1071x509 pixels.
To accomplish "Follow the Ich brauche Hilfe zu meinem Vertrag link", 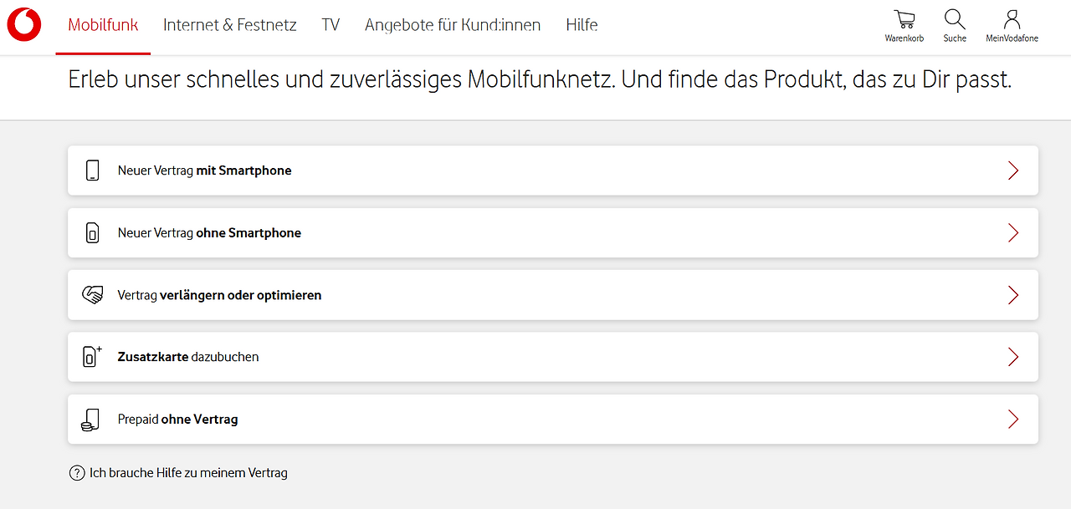I will coord(188,473).
